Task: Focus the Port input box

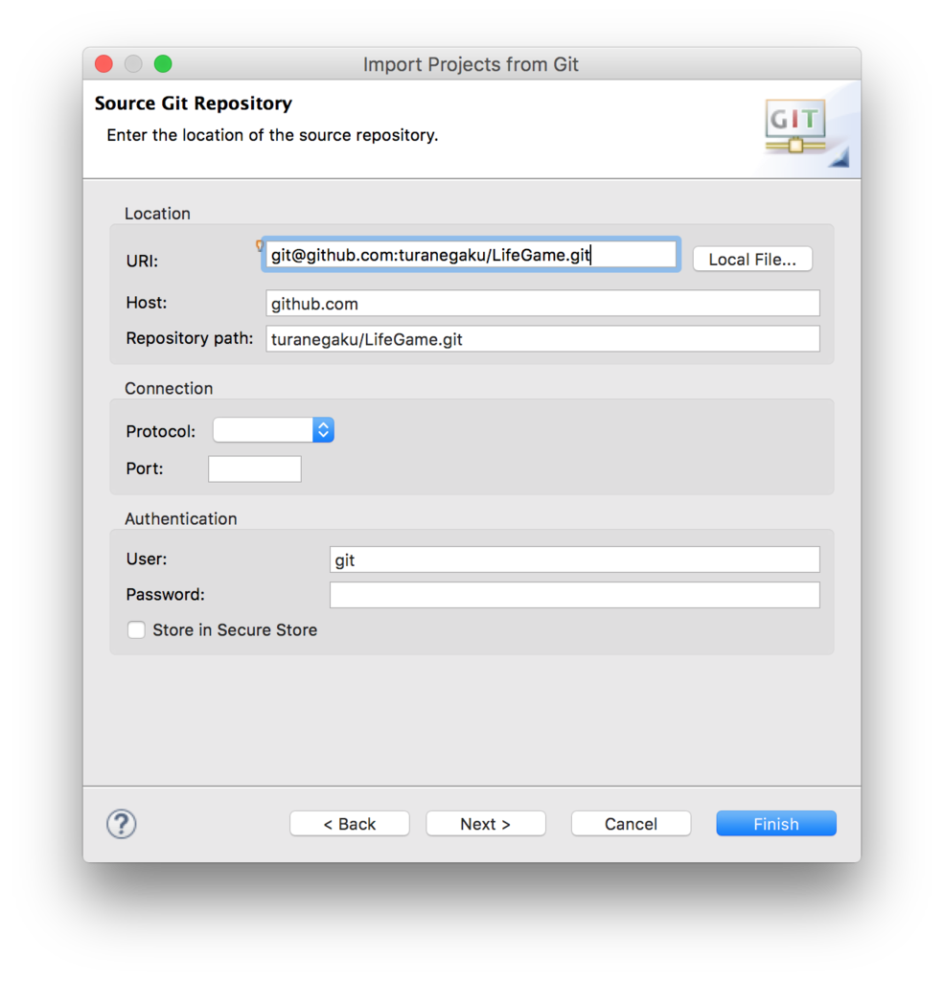Action: coord(254,468)
